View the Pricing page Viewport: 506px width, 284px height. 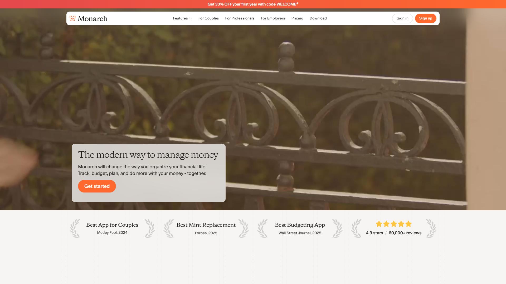pyautogui.click(x=297, y=18)
